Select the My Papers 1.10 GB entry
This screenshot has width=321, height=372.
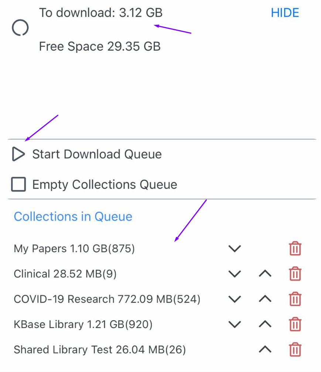(74, 249)
